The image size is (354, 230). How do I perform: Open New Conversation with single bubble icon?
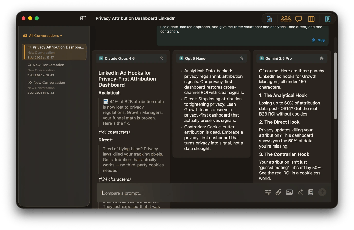[54, 70]
